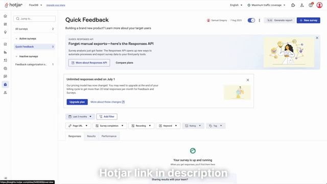The image size is (327, 184).
Task: Open the Surveys icon highlighted in sidebar
Action: click(6, 84)
